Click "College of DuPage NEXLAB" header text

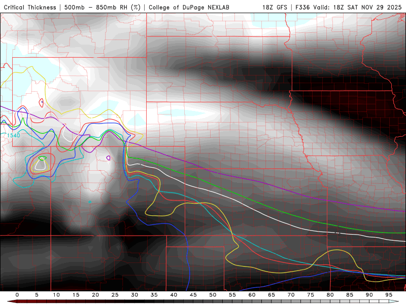(x=189, y=7)
